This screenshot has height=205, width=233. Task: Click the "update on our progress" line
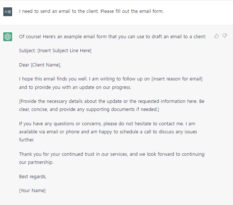pyautogui.click(x=75, y=87)
